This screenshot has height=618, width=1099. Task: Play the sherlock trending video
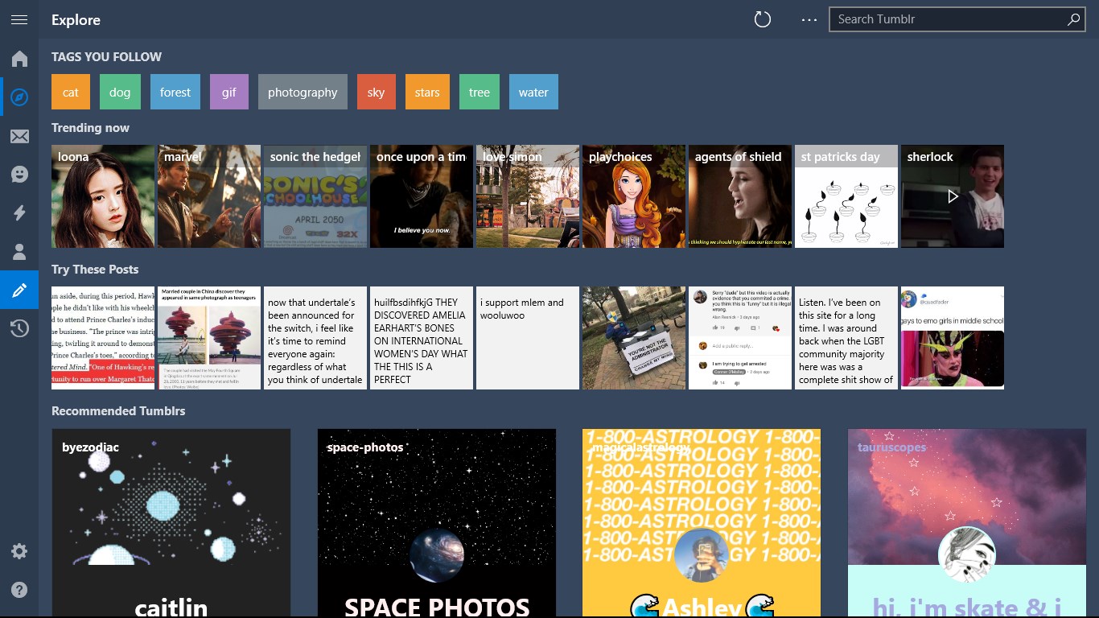(x=952, y=196)
